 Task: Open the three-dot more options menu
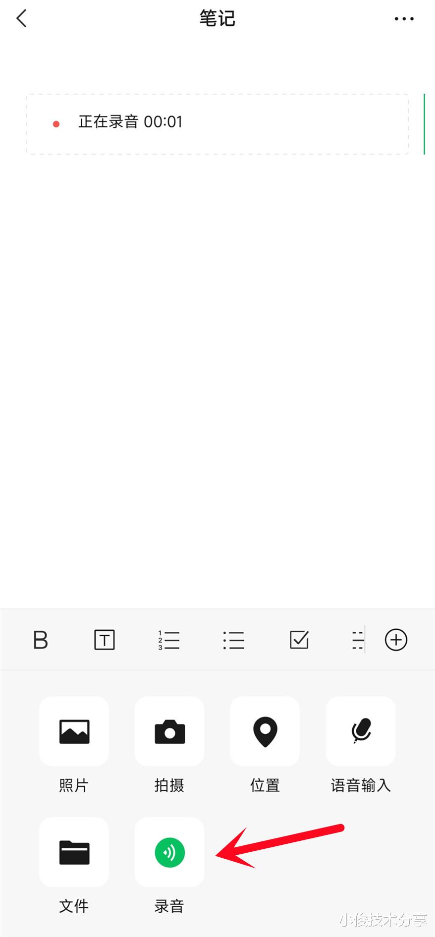tap(404, 19)
